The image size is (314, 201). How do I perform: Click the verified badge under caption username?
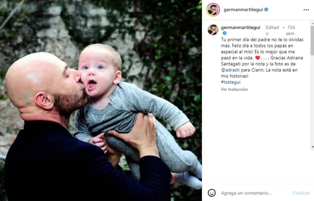[x=224, y=33]
